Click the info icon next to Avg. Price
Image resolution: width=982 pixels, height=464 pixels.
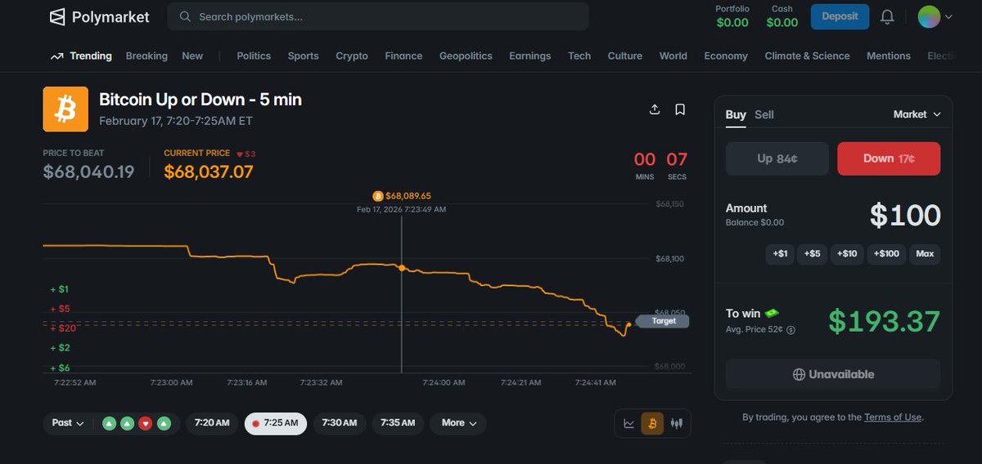tap(791, 330)
